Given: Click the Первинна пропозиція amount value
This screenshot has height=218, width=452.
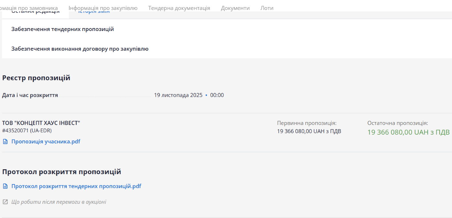Looking at the screenshot, I should (x=309, y=131).
